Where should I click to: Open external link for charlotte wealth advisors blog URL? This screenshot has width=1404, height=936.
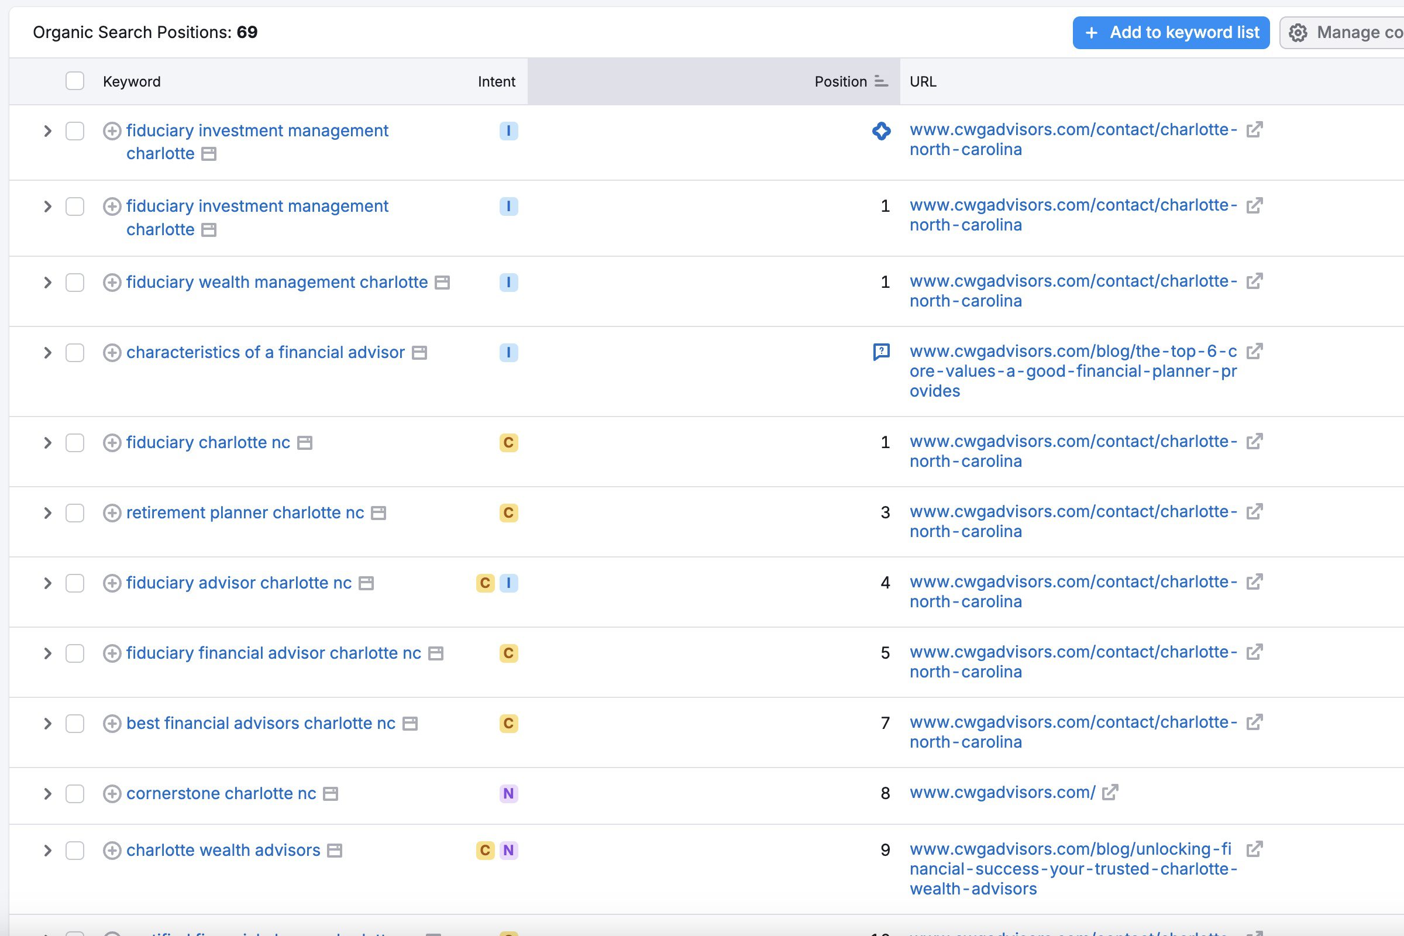(x=1254, y=849)
